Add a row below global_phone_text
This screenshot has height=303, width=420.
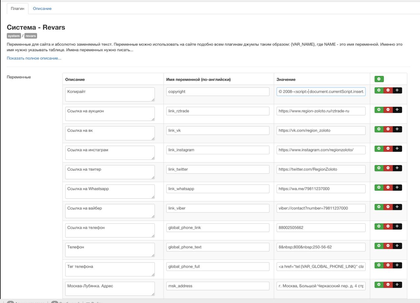point(379,246)
